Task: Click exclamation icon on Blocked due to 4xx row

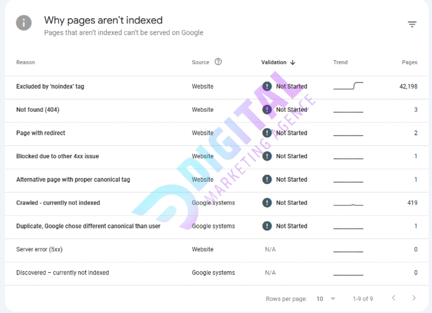Action: (x=267, y=156)
